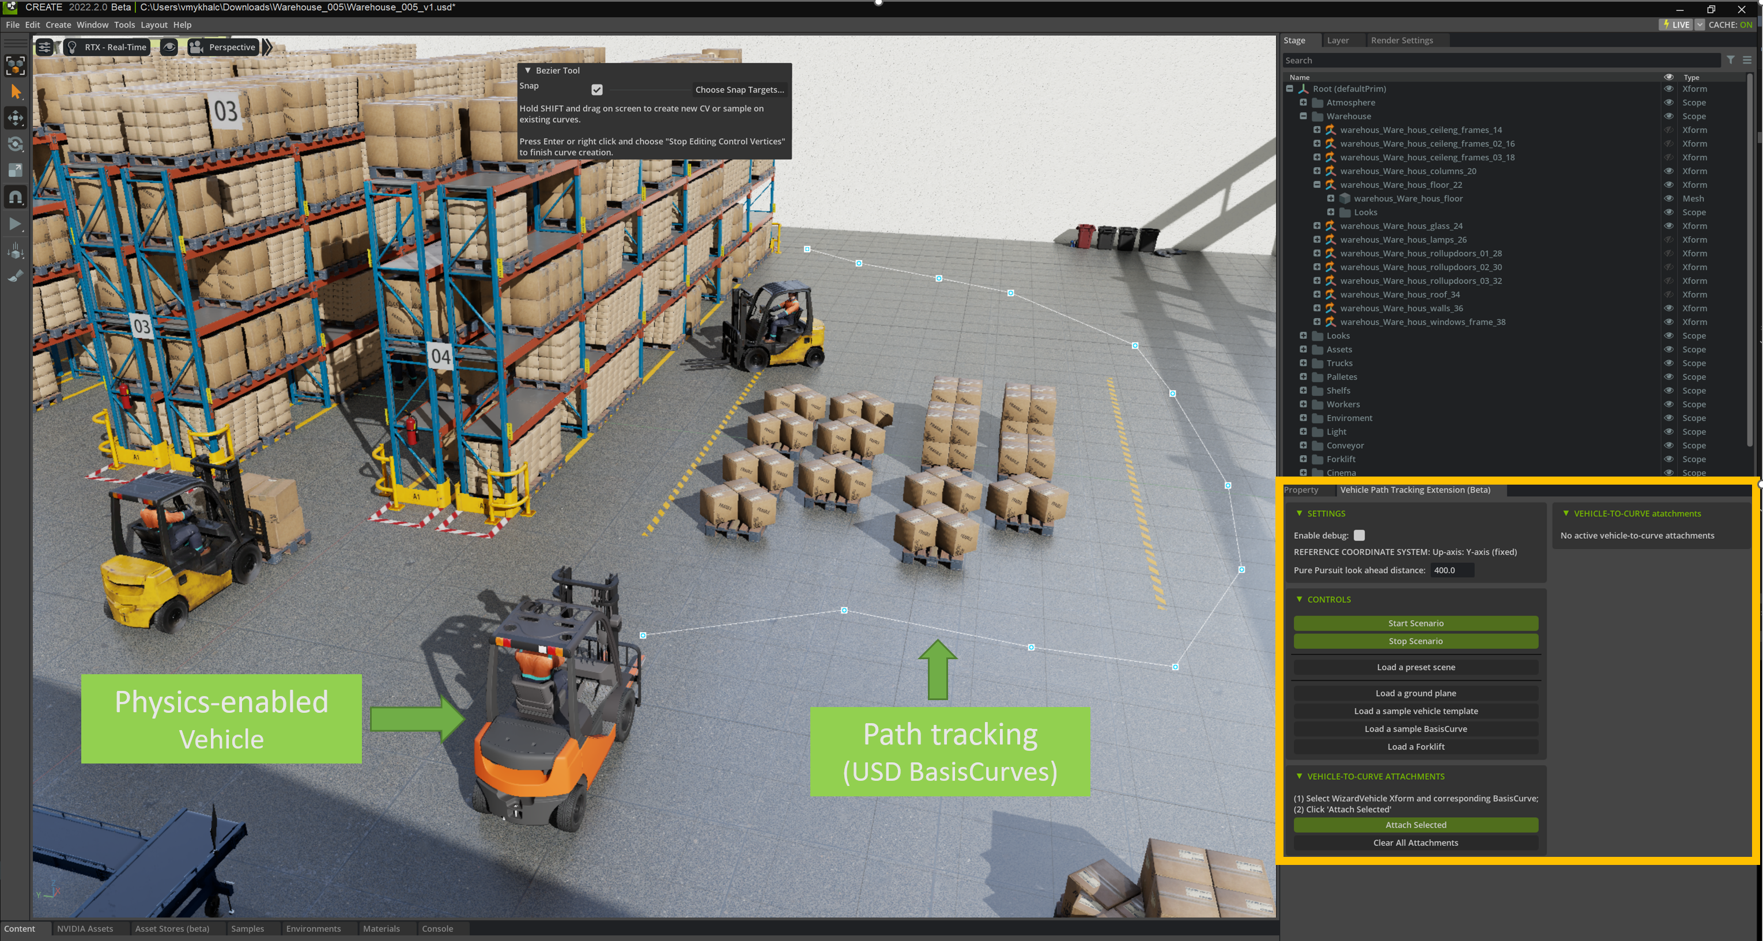Switch to the Render Settings tab
Viewport: 1763px width, 941px height.
click(x=1402, y=40)
